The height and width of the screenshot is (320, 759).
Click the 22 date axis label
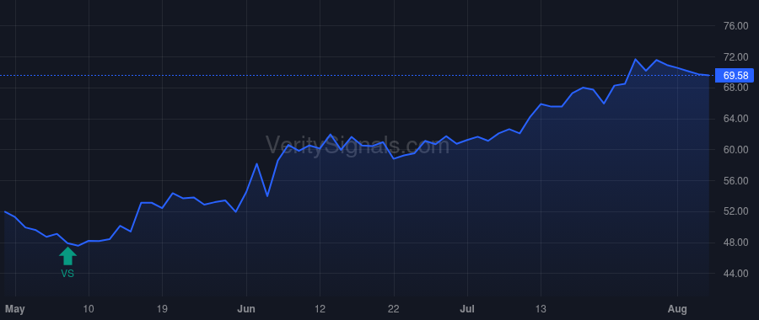[x=394, y=309]
